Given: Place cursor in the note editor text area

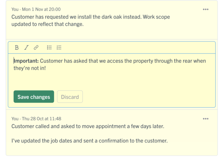Looking at the screenshot, I should (x=112, y=71).
